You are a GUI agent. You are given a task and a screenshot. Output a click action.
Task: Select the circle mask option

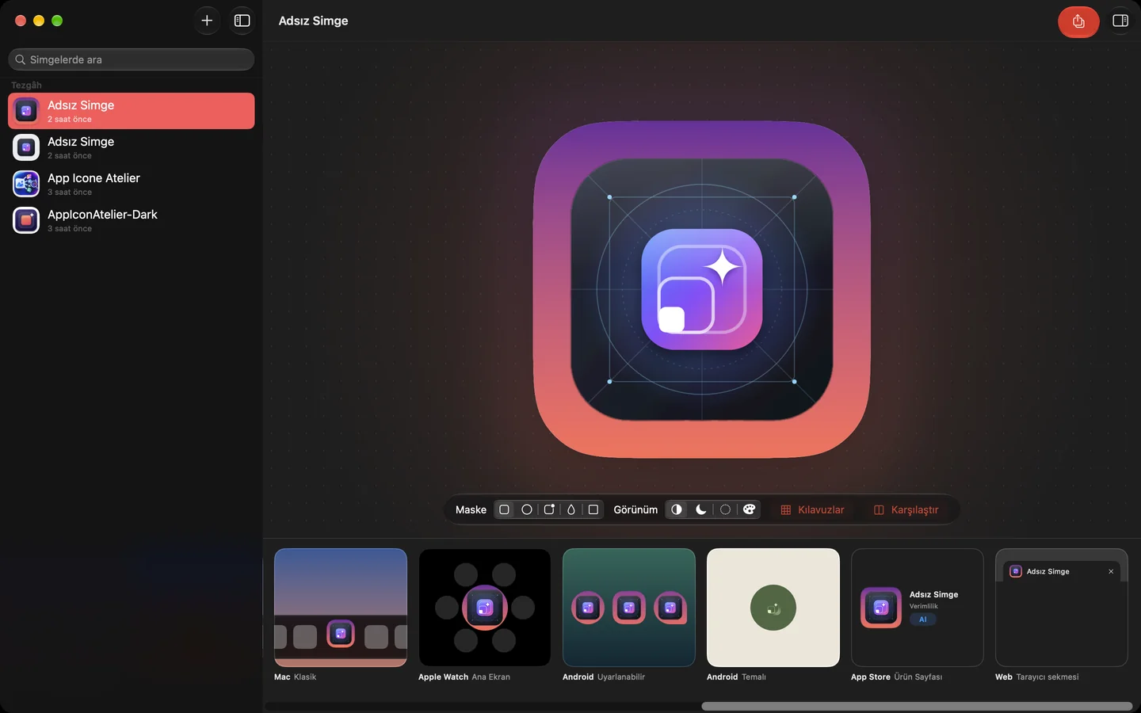(527, 509)
